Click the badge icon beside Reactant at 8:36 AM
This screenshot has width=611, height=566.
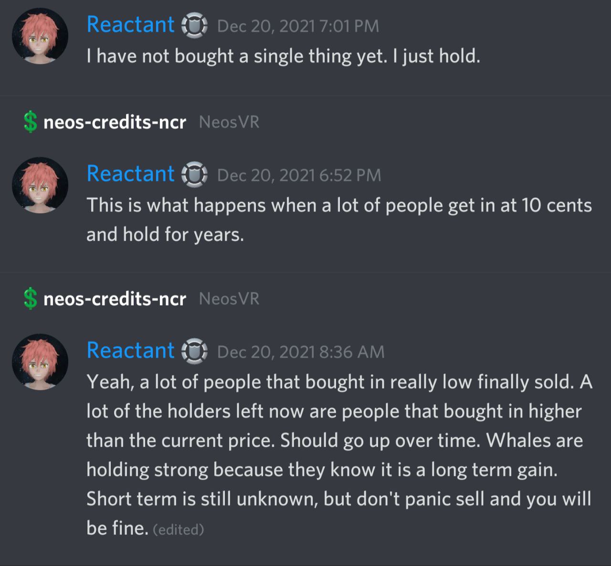tap(194, 351)
